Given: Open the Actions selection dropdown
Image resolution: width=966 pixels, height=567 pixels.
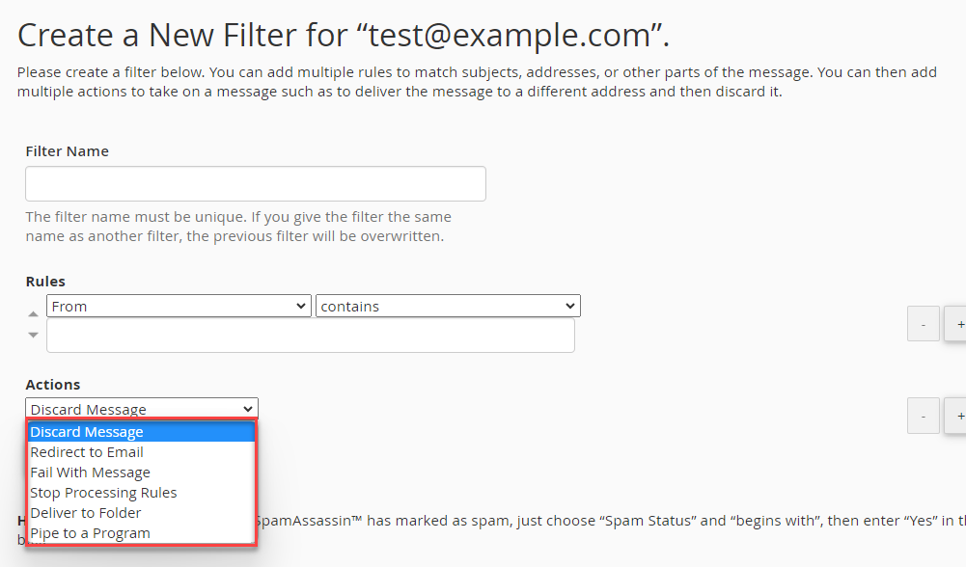Looking at the screenshot, I should (141, 408).
